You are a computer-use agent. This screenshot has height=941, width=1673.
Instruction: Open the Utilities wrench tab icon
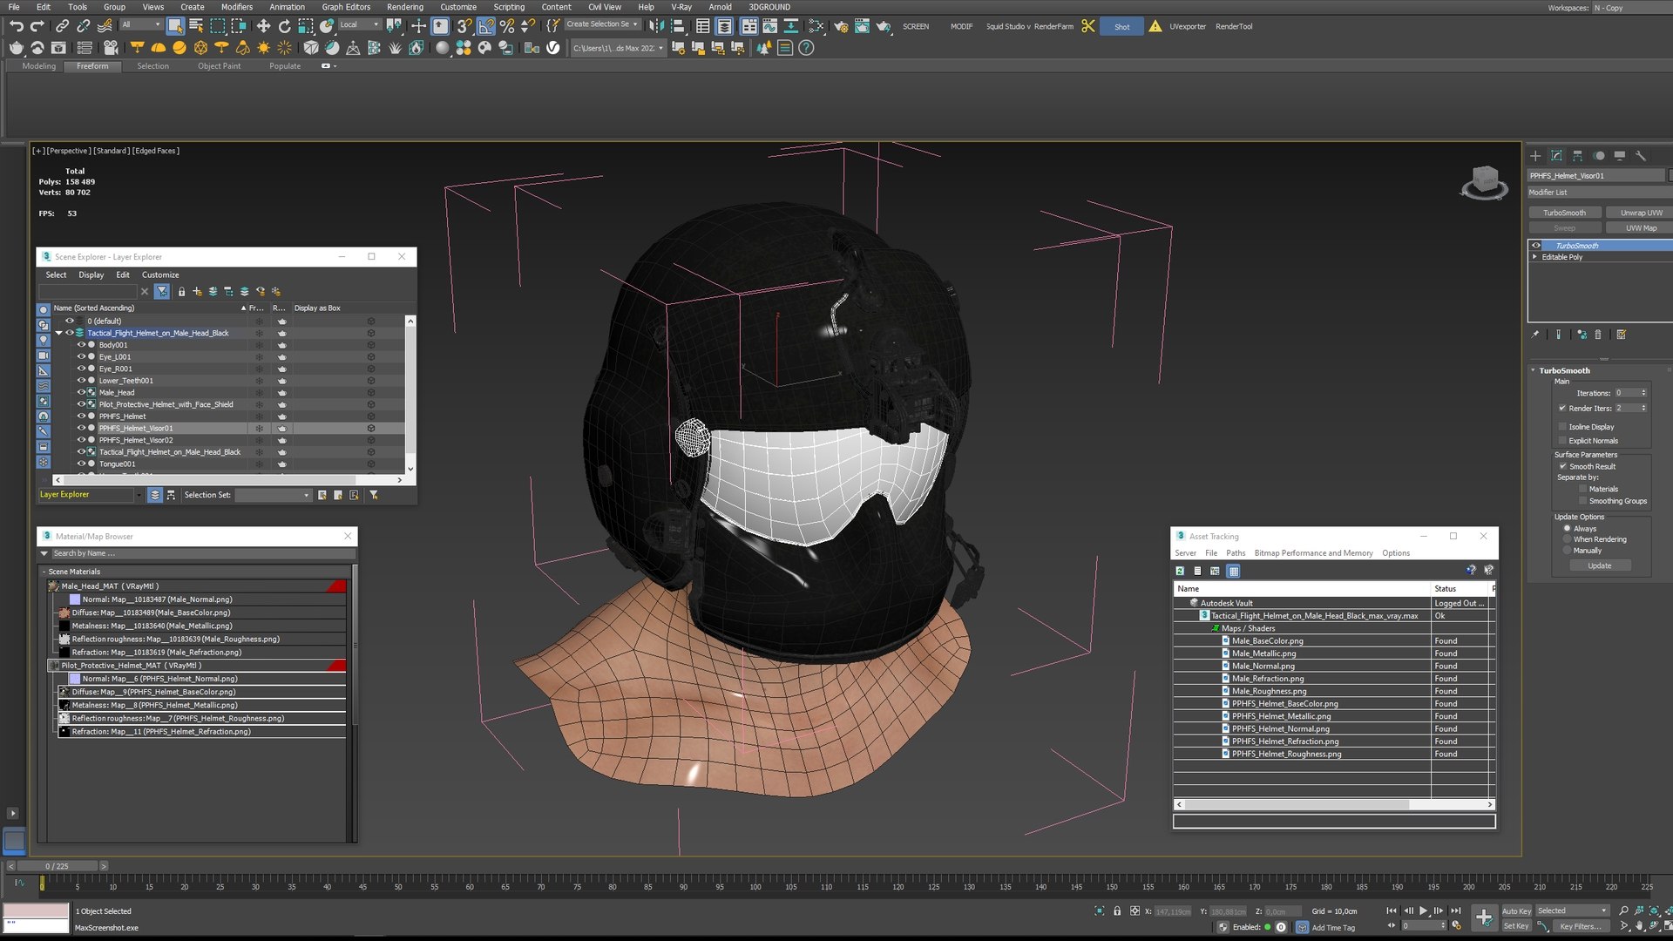coord(1640,156)
